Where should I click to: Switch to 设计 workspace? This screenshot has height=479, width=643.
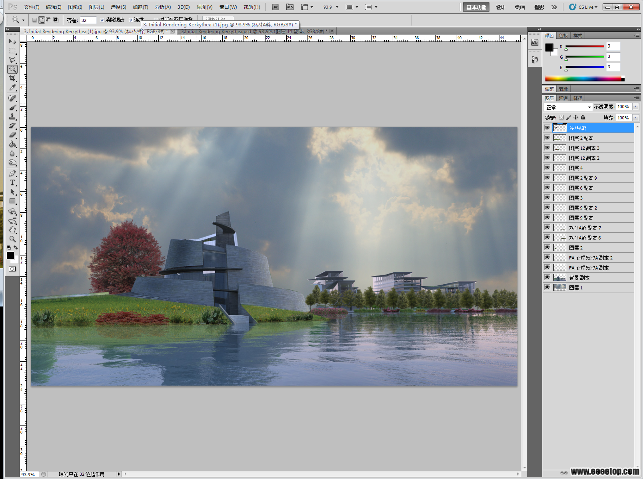[x=501, y=7]
